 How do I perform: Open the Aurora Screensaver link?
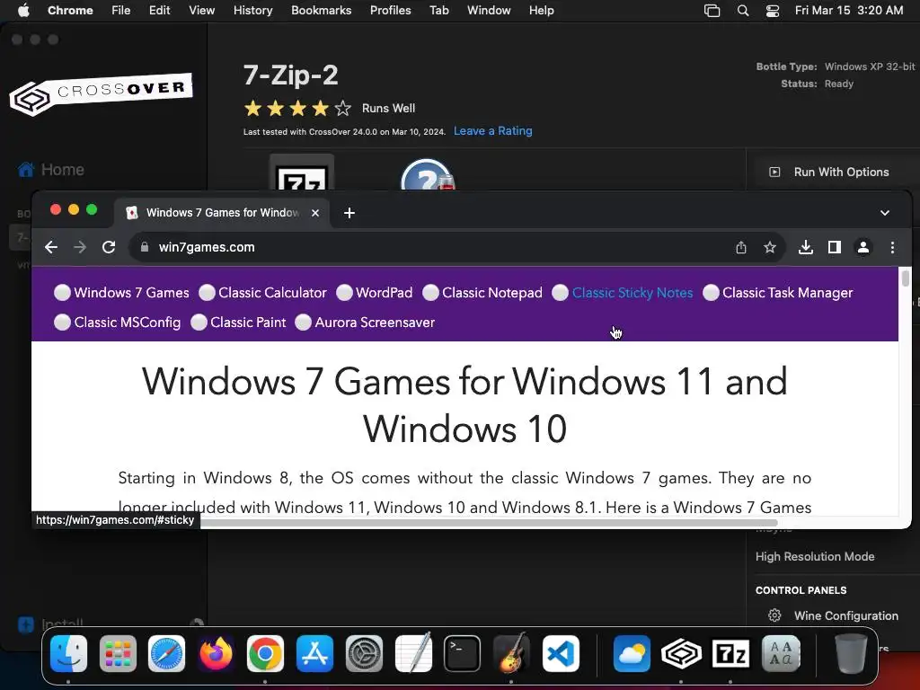(x=375, y=323)
